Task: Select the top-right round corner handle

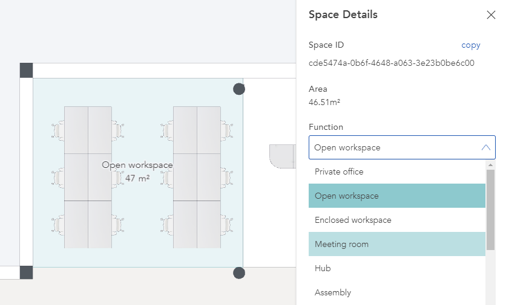Action: [x=239, y=89]
